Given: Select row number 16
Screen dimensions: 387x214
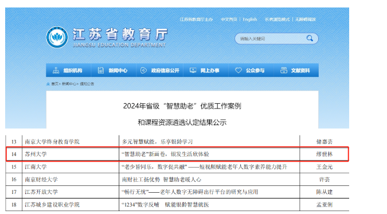Looking at the screenshot, I should tap(14, 180).
